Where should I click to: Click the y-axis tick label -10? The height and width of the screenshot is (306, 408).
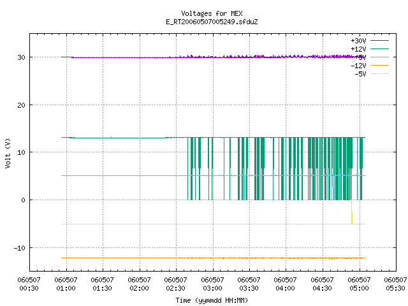[20, 248]
